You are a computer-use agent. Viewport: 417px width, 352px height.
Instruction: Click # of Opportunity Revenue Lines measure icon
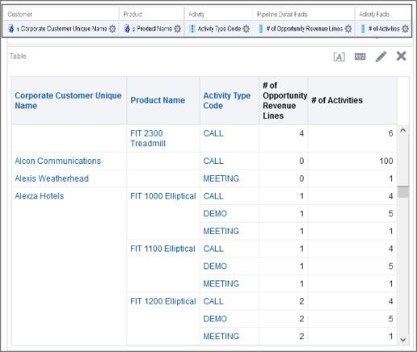(x=261, y=28)
